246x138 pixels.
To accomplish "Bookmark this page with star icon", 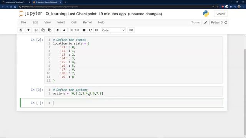I will pyautogui.click(x=218, y=7).
